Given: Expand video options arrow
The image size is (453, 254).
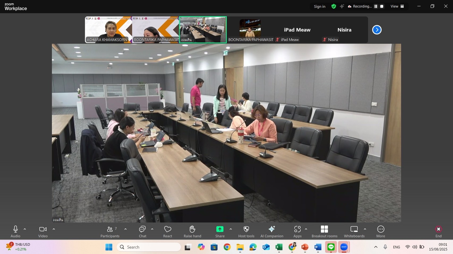Looking at the screenshot, I should tap(54, 229).
